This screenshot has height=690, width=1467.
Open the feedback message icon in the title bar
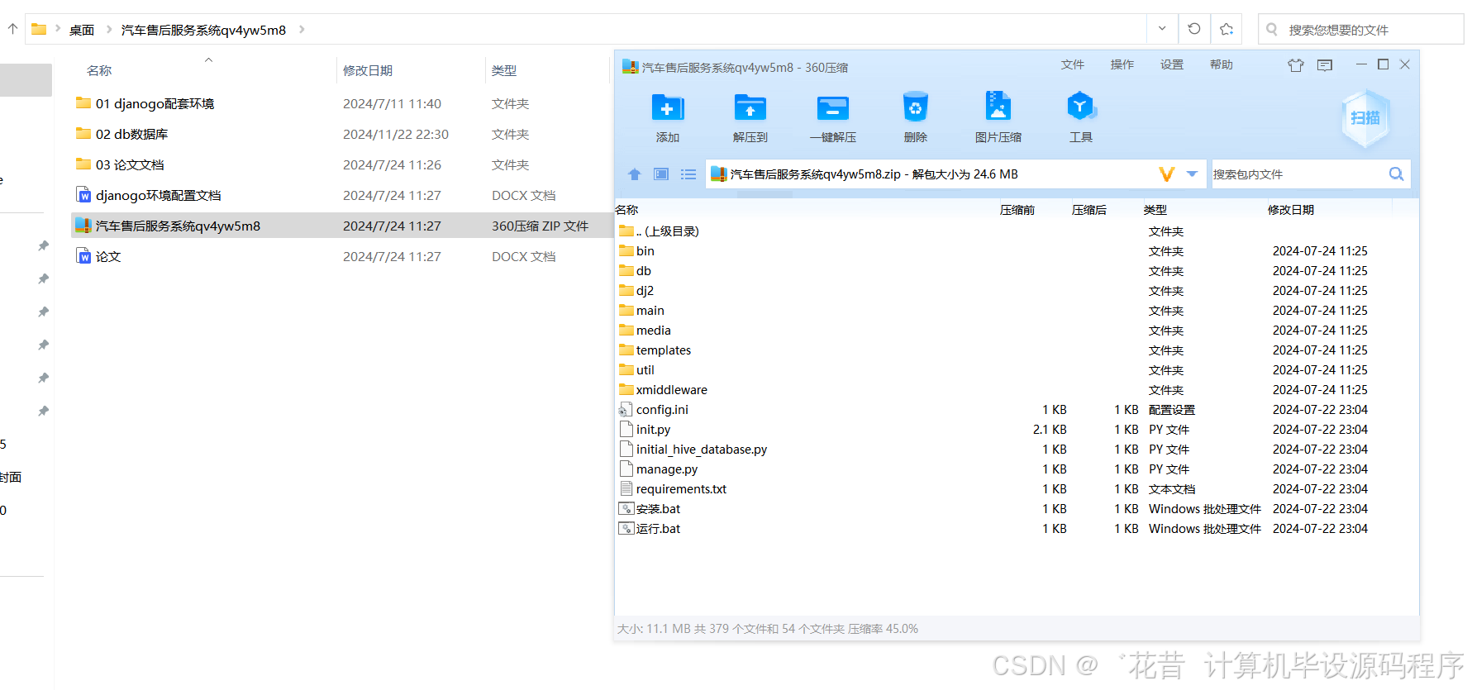pyautogui.click(x=1325, y=65)
